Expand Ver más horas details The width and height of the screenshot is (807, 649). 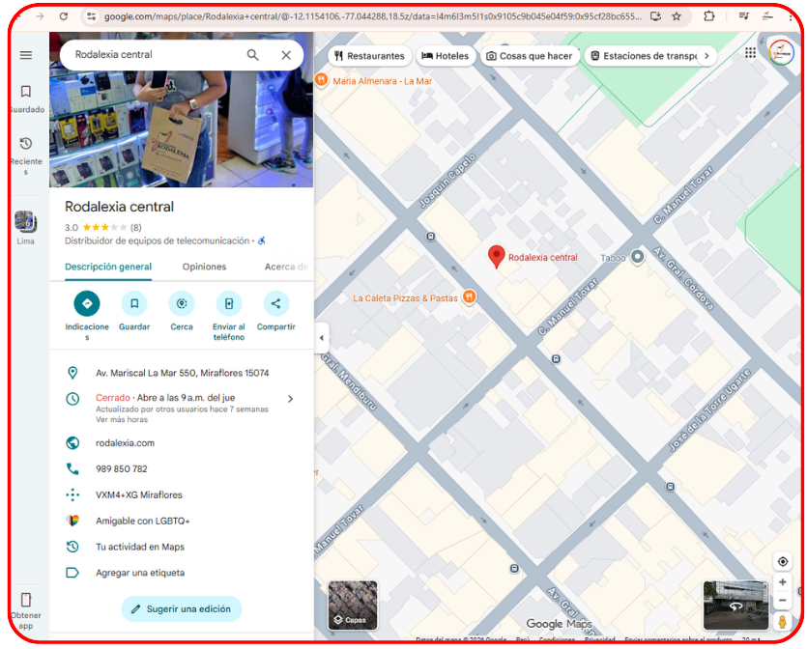[122, 420]
